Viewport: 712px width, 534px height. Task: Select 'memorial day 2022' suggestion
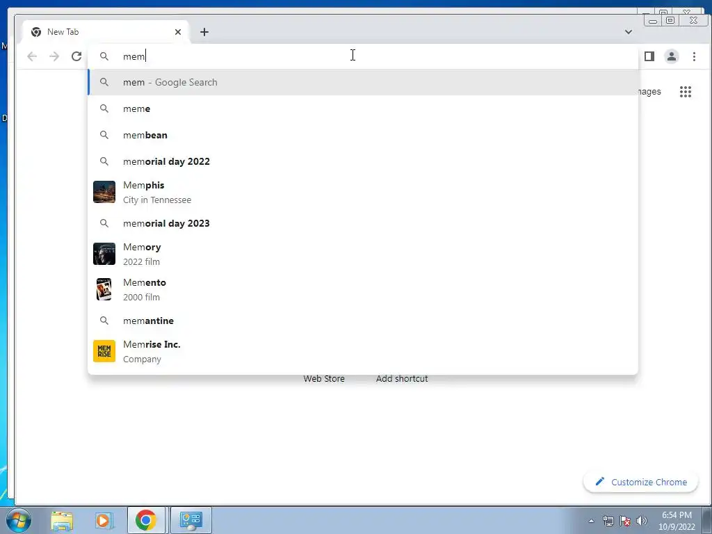[363, 161]
